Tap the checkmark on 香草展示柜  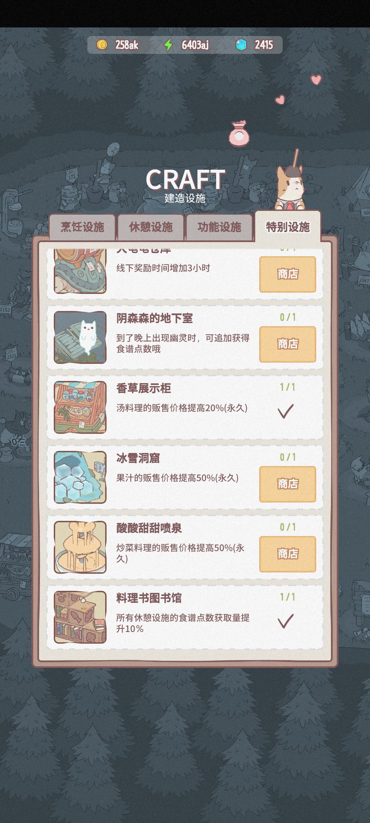(x=285, y=411)
